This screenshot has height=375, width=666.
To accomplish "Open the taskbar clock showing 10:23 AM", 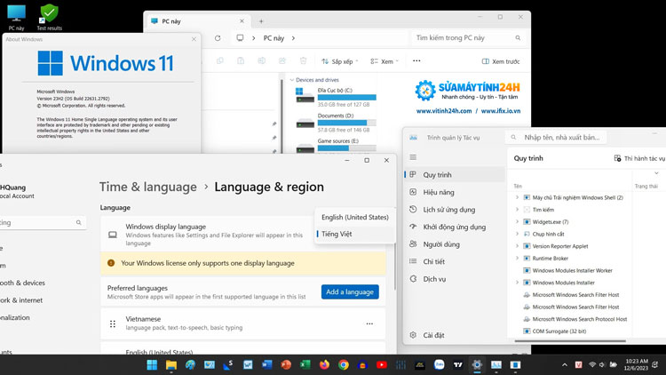I will pyautogui.click(x=637, y=365).
